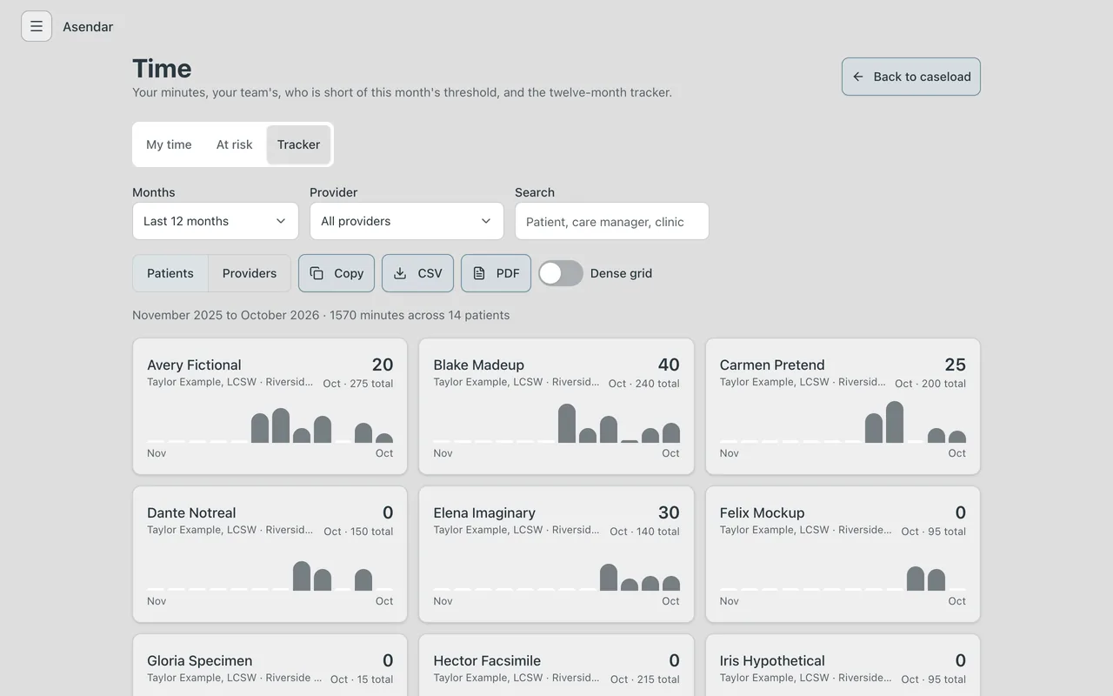Screen dimensions: 1113x696
Task: Switch to the At risk tab
Action: point(235,144)
